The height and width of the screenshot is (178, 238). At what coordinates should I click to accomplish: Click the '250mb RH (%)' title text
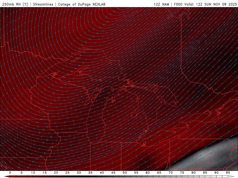pyautogui.click(x=15, y=4)
